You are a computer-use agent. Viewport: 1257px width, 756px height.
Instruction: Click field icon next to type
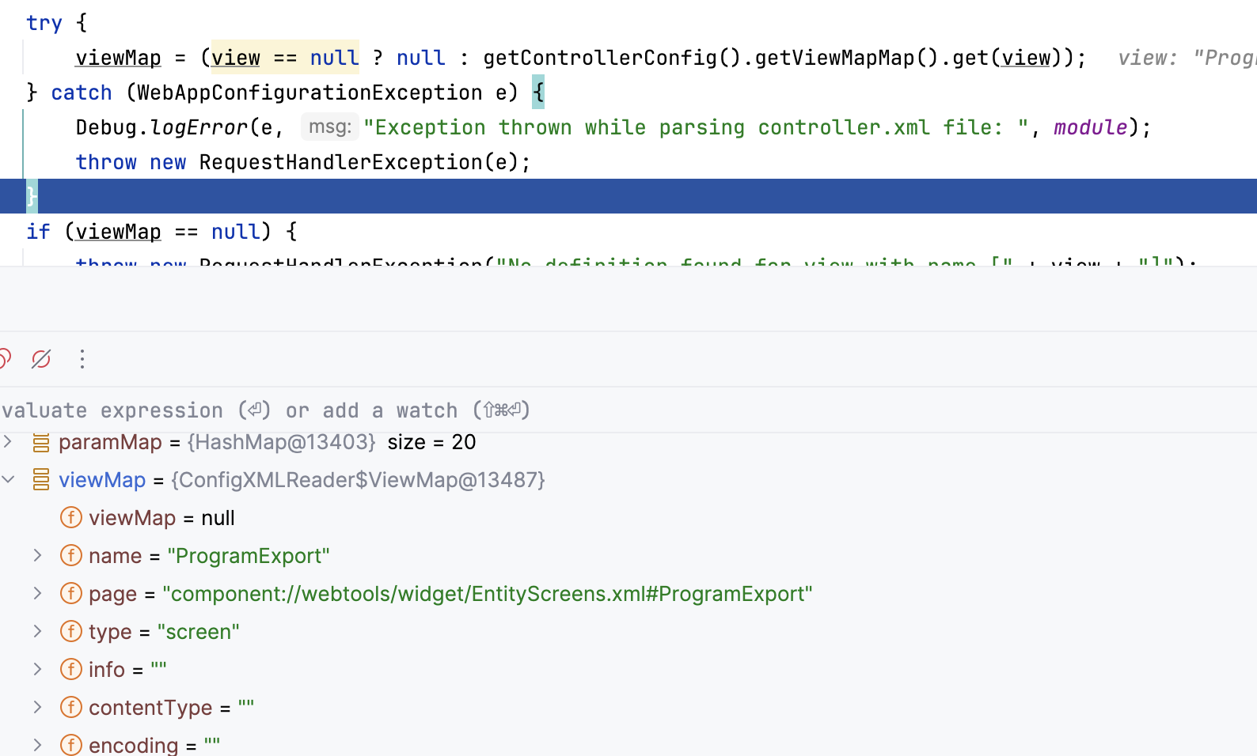point(71,631)
